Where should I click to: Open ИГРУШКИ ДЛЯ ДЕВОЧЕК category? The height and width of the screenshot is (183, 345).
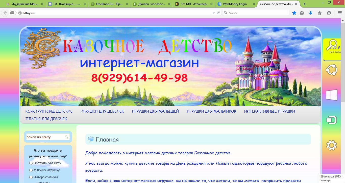pyautogui.click(x=102, y=111)
